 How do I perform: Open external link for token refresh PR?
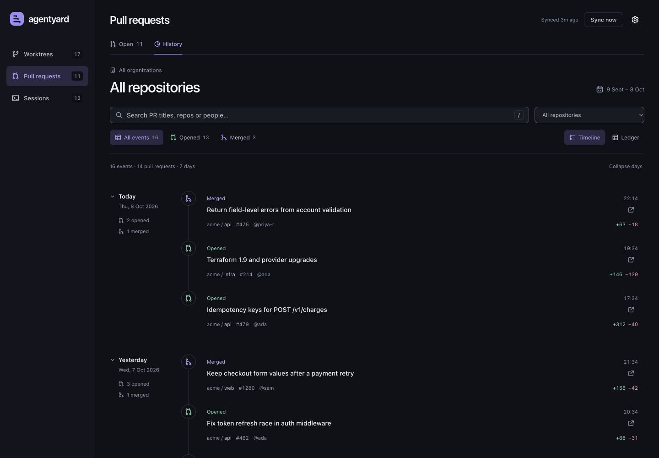click(x=631, y=423)
